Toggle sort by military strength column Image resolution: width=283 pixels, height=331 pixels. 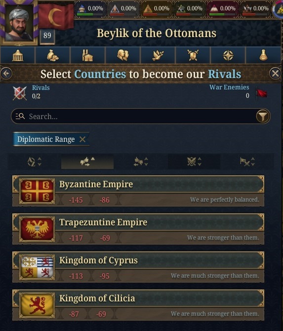click(194, 162)
